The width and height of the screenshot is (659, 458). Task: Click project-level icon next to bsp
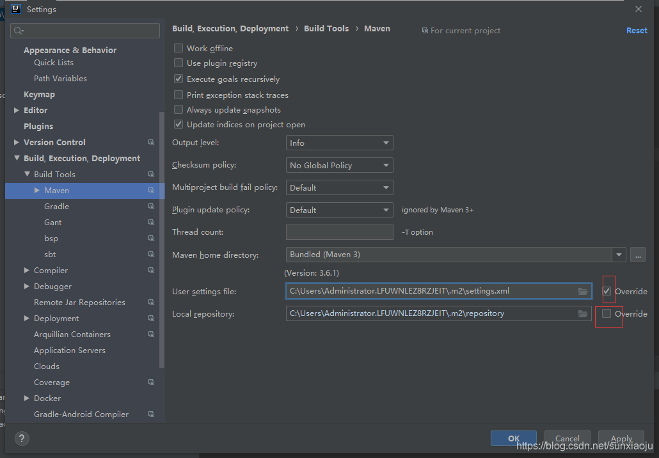click(151, 238)
